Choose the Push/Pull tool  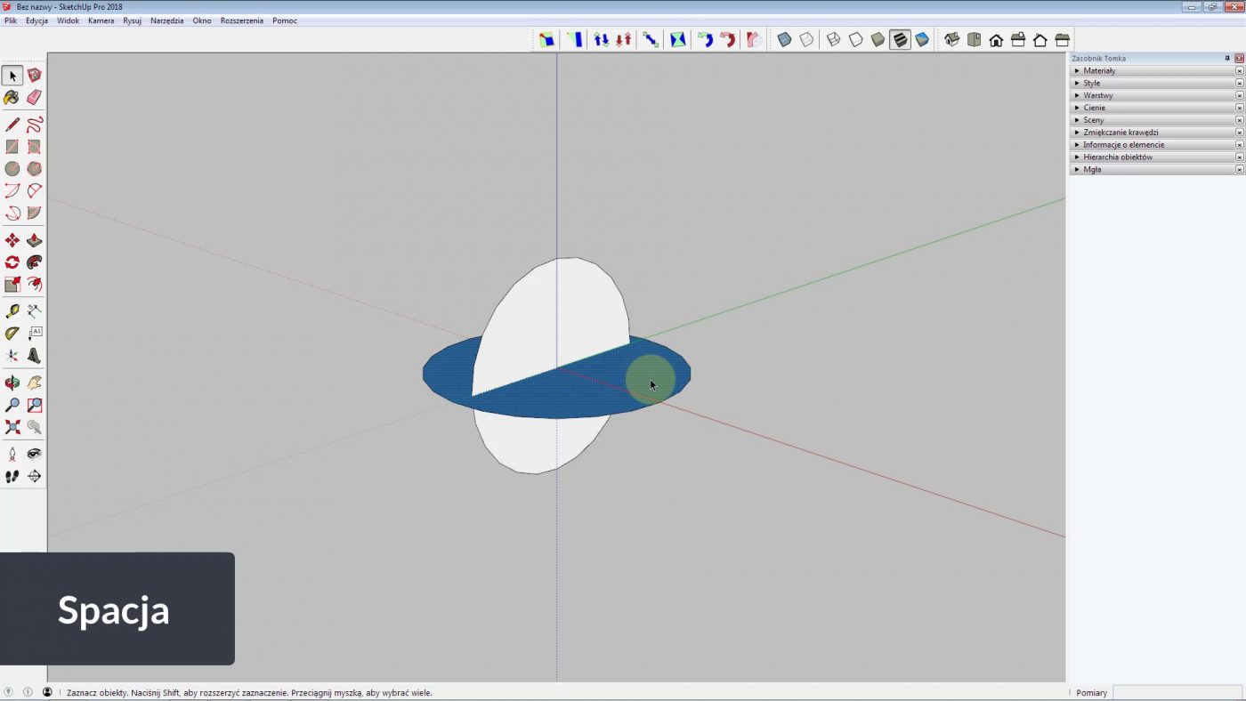pyautogui.click(x=34, y=240)
